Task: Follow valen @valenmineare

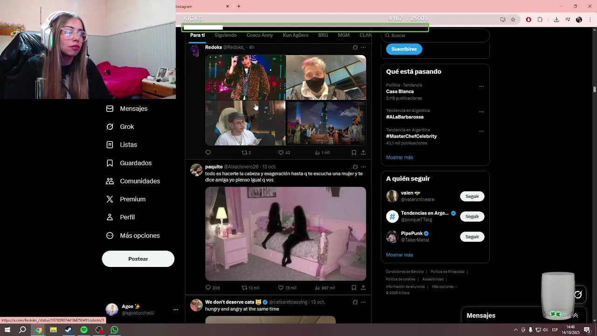Action: (472, 196)
